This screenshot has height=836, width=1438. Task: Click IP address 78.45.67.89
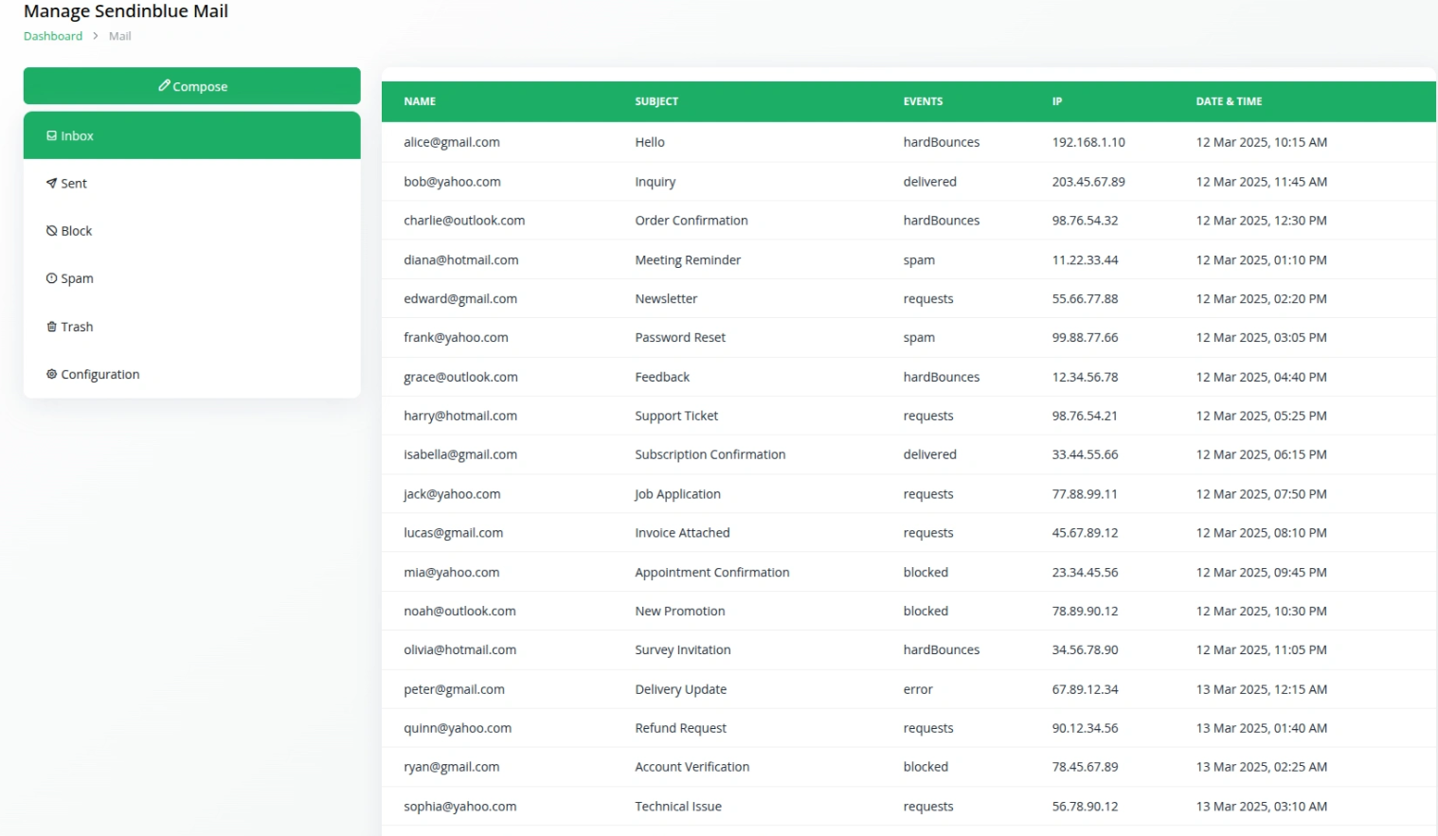click(x=1085, y=767)
